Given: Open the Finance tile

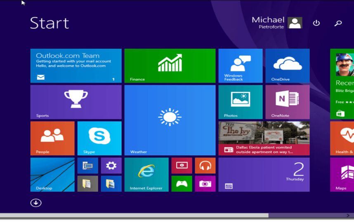Looking at the screenshot, I should [170, 66].
